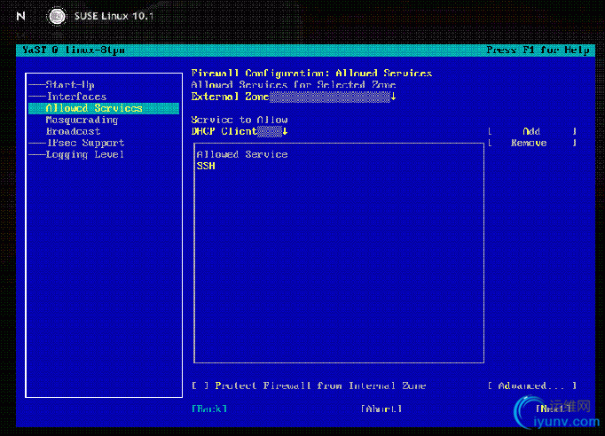Select the Start-Up tree entry

pos(70,85)
